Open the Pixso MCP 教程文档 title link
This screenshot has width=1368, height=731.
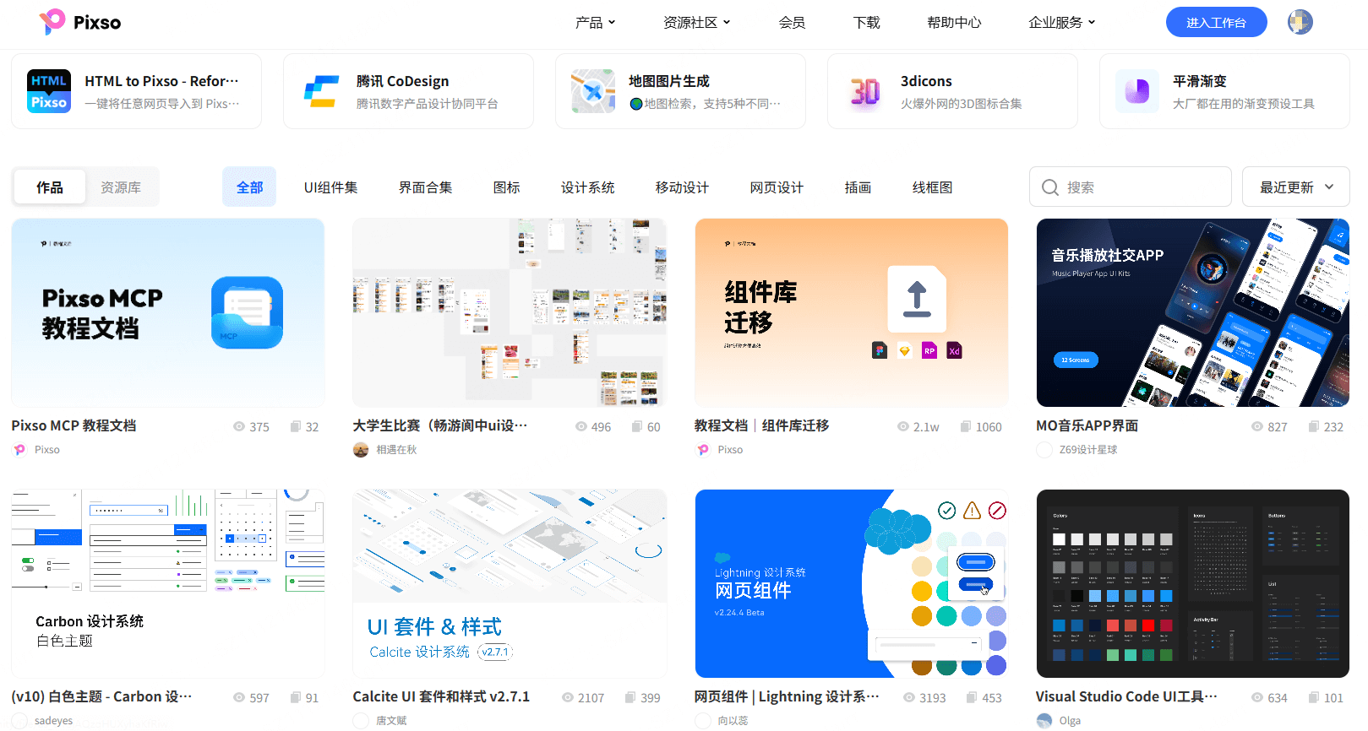(x=74, y=426)
